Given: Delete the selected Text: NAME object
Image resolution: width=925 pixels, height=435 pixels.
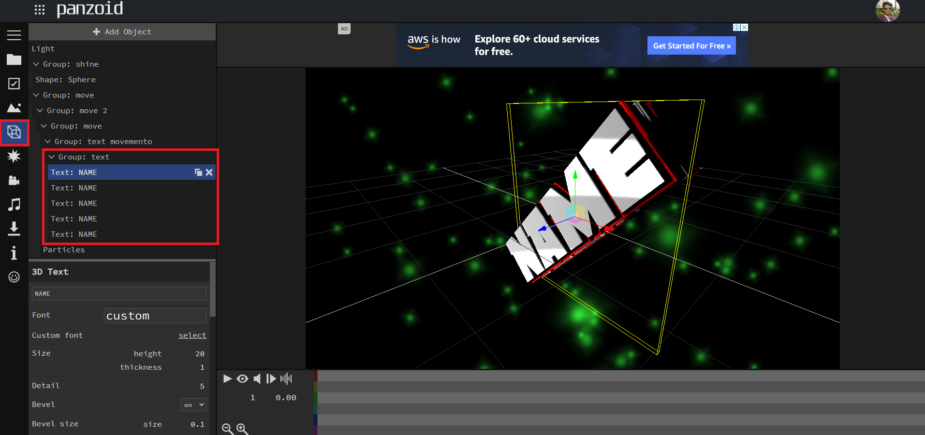Looking at the screenshot, I should point(209,173).
